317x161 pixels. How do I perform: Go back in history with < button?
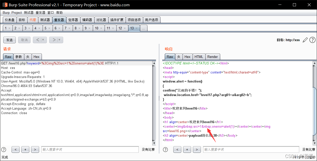[38, 40]
